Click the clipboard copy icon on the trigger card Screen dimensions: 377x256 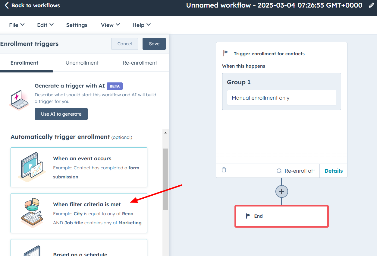click(x=224, y=170)
